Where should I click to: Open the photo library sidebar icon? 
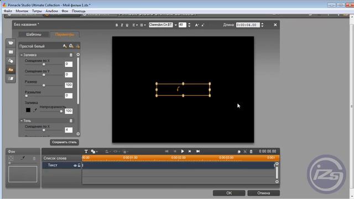[x=11, y=52]
